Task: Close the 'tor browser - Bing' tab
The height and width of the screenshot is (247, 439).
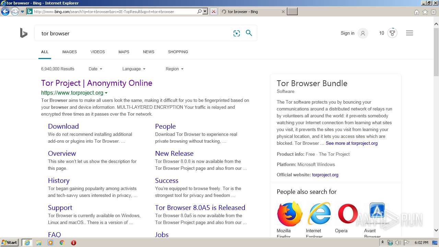Action: [x=283, y=11]
